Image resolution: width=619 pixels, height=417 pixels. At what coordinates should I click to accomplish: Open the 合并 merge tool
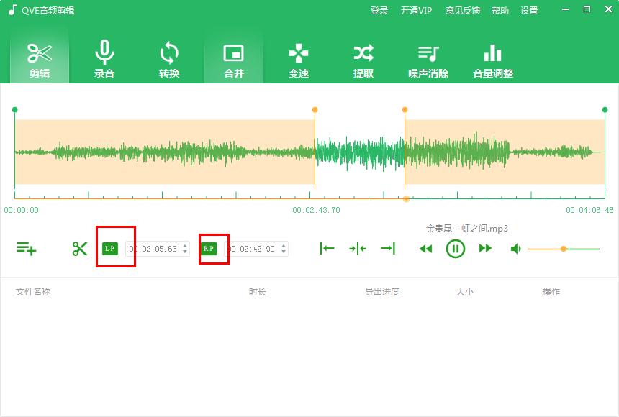pyautogui.click(x=233, y=58)
